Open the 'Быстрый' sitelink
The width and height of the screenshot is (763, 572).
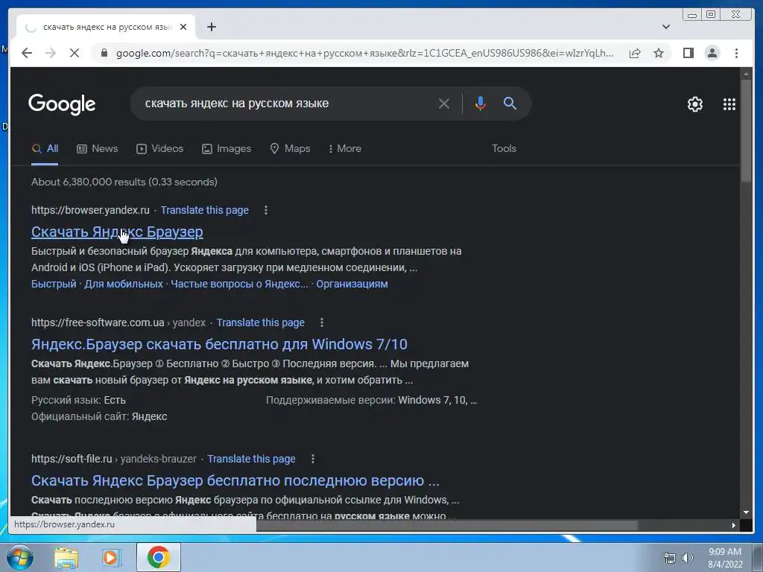point(54,284)
